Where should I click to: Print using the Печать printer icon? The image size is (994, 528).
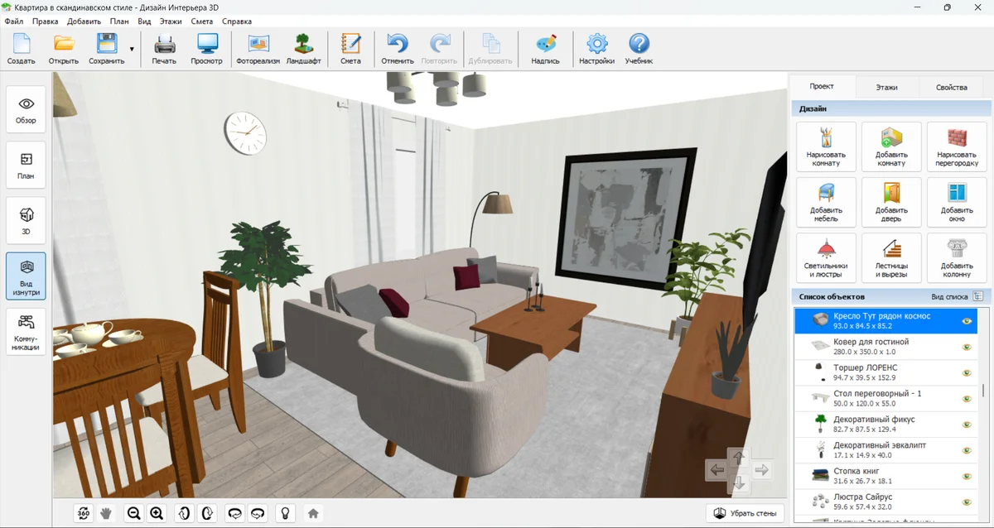coord(164,49)
